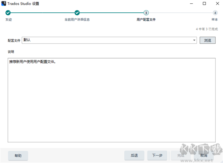Click the step 1 checkmark circle

8,13
